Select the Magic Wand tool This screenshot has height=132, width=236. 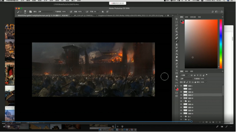click(177, 28)
